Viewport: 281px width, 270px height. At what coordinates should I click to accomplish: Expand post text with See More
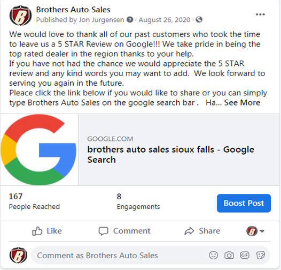[242, 103]
